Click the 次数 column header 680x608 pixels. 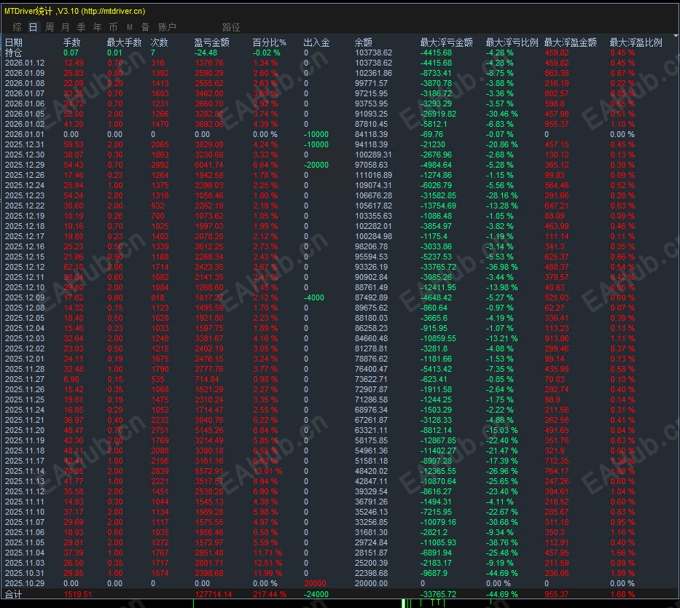point(159,42)
